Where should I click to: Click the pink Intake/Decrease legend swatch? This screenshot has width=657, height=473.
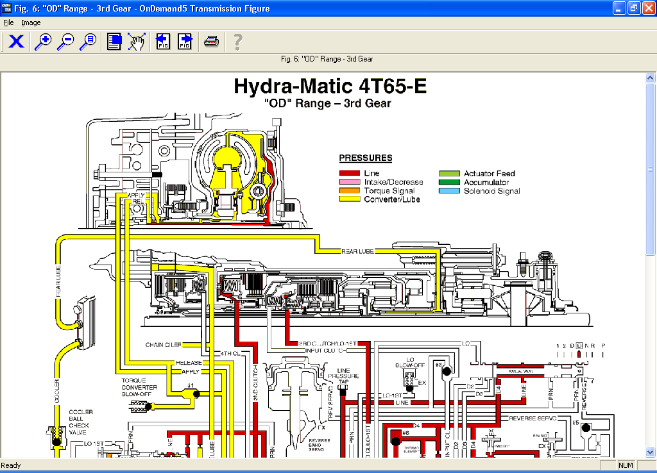click(350, 181)
